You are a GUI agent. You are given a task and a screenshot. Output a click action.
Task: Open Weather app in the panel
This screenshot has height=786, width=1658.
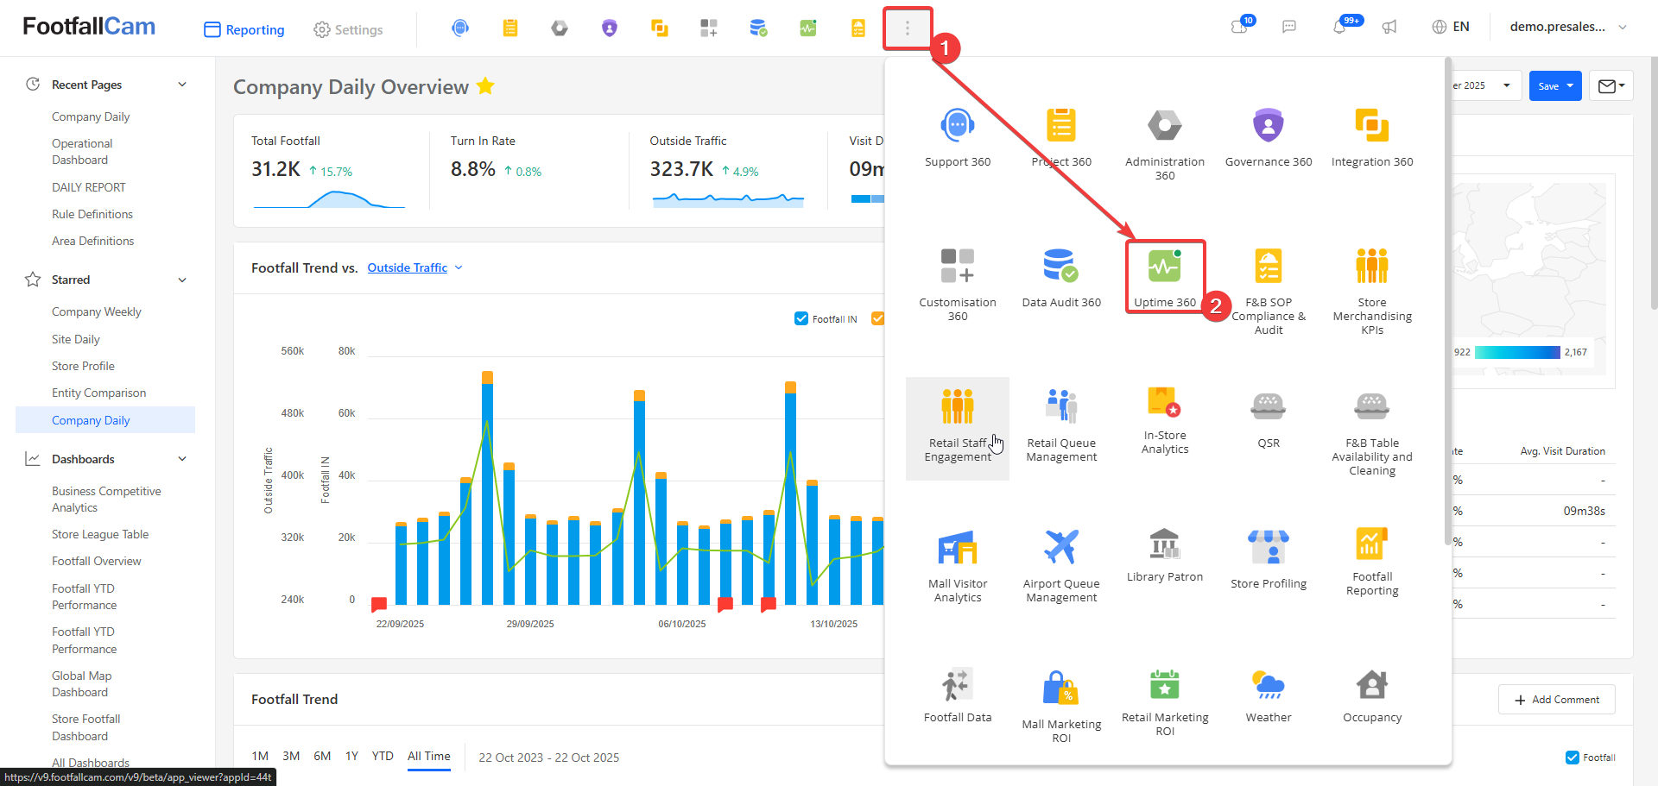[x=1269, y=695]
